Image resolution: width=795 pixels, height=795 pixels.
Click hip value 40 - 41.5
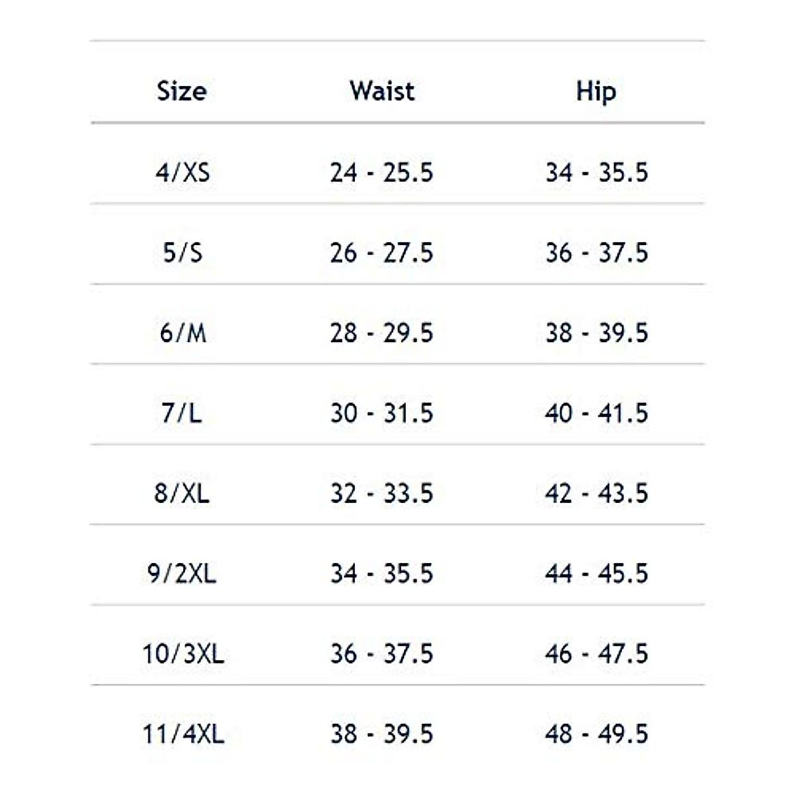click(596, 413)
